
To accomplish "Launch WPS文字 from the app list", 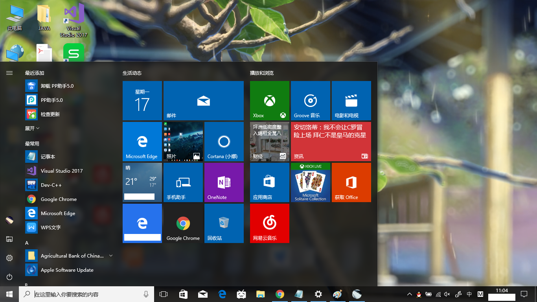I will pos(69,227).
